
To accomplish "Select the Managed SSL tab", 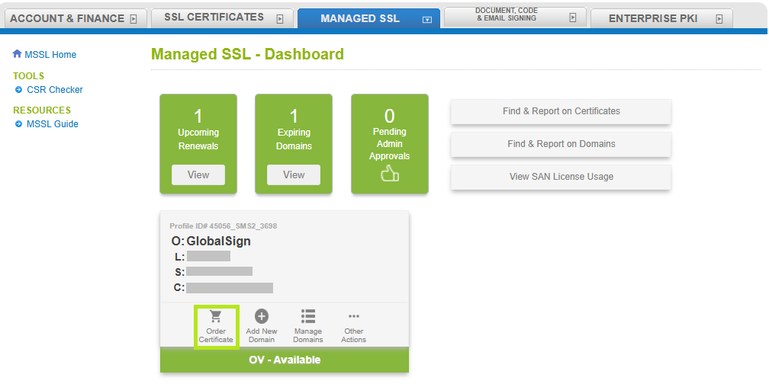I will [368, 18].
